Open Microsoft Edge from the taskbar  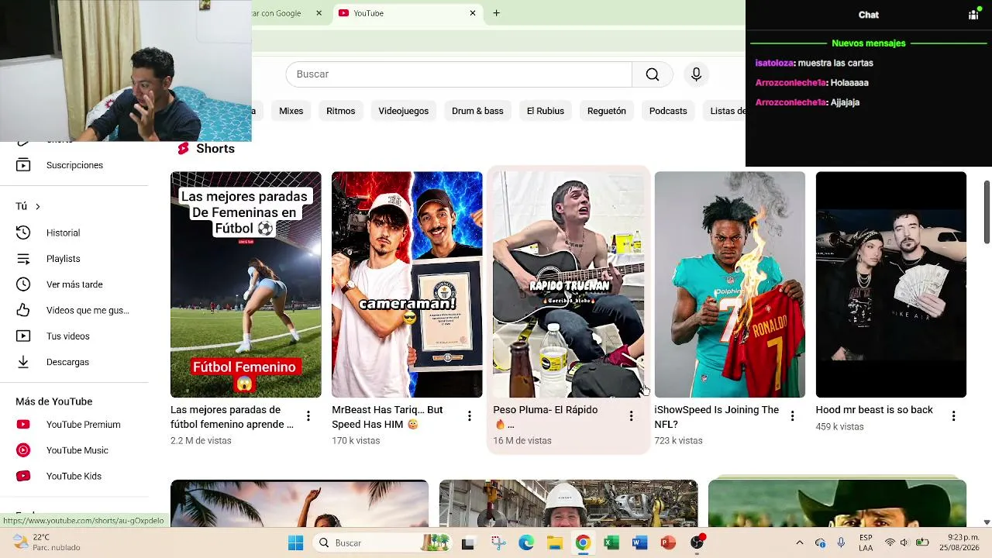pyautogui.click(x=526, y=542)
